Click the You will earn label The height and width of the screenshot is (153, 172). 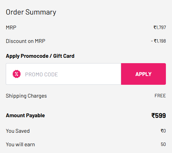(20, 145)
